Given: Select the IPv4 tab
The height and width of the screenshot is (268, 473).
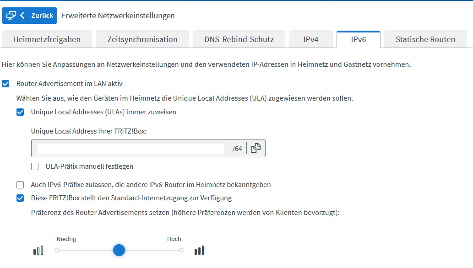Looking at the screenshot, I should pyautogui.click(x=311, y=39).
